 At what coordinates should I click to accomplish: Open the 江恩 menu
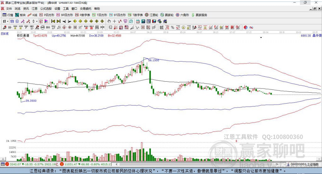coord(35,8)
